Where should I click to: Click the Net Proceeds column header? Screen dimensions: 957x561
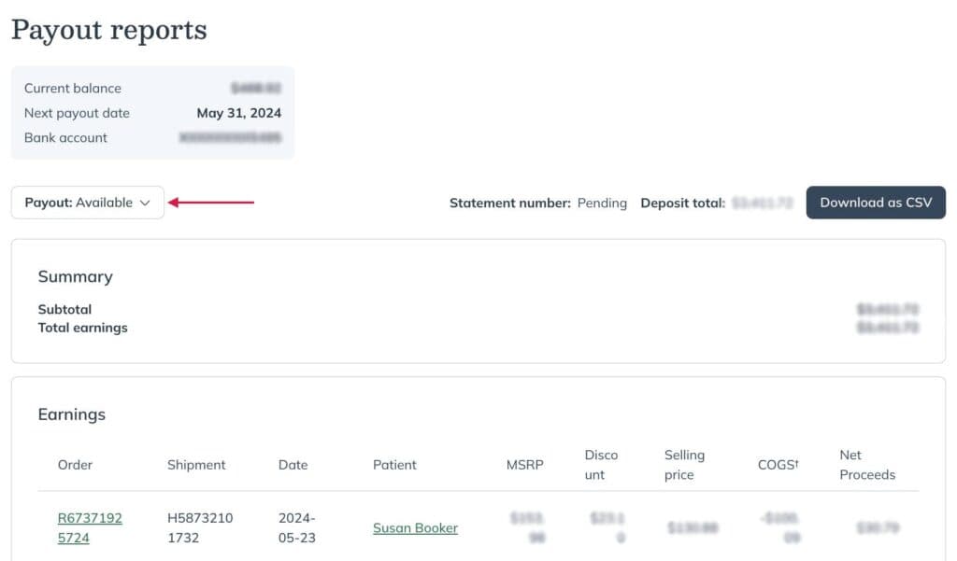click(x=867, y=465)
